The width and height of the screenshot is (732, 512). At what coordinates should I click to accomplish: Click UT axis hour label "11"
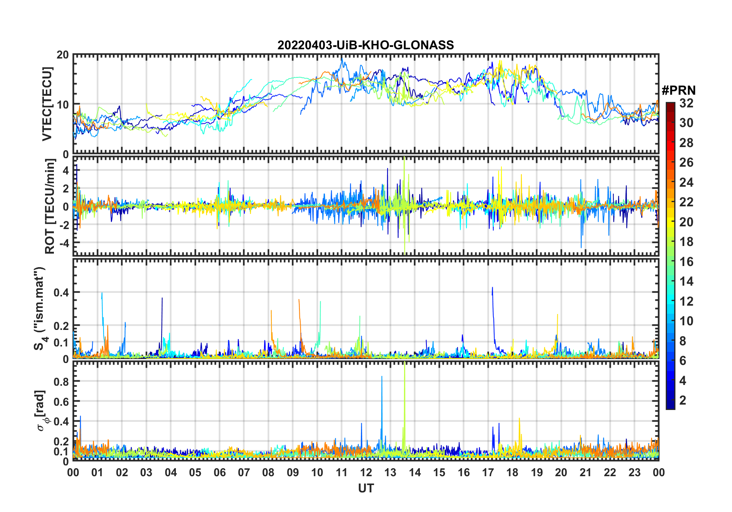(x=342, y=472)
